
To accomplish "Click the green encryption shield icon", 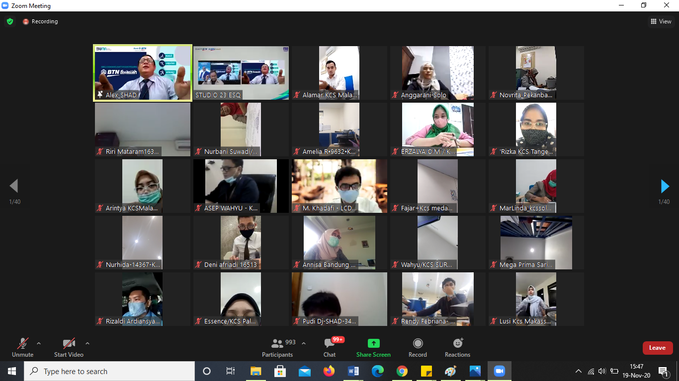I will (x=10, y=21).
